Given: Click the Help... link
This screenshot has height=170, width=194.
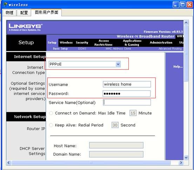Looking at the screenshot, I should point(178,67).
